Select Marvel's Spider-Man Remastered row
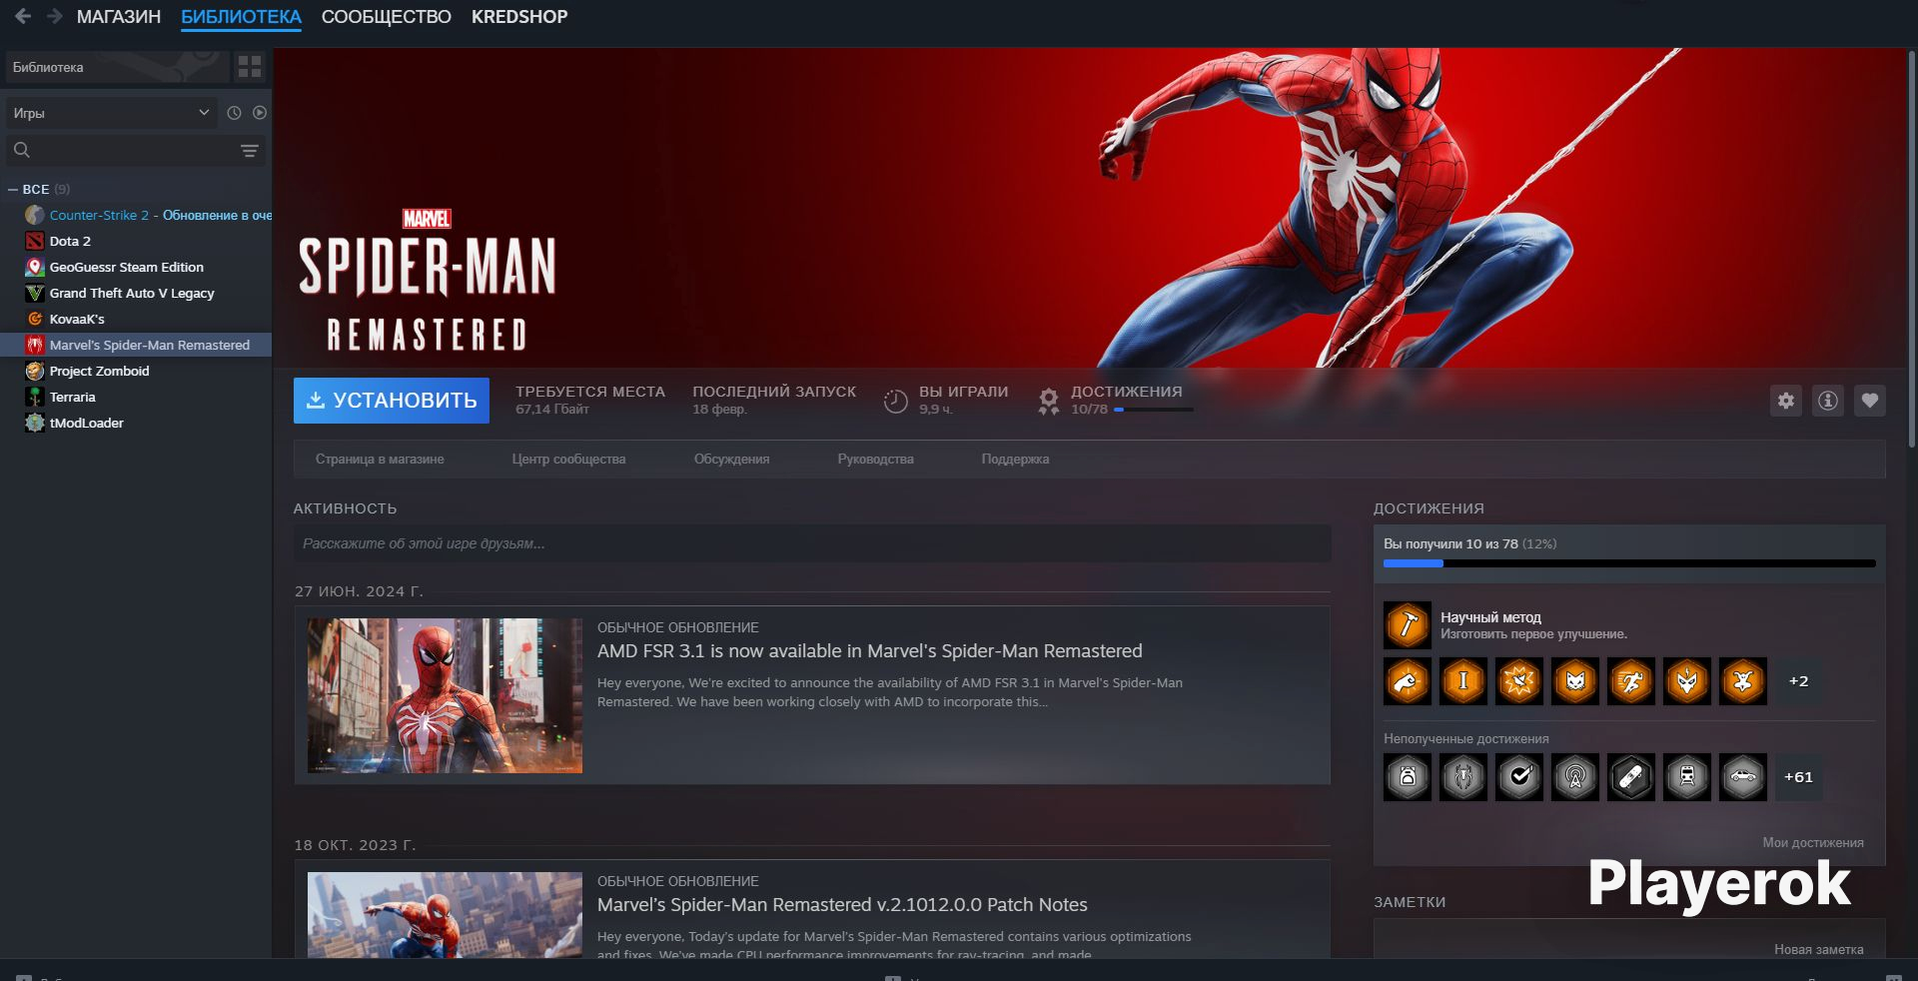Image resolution: width=1918 pixels, height=981 pixels. (x=136, y=345)
